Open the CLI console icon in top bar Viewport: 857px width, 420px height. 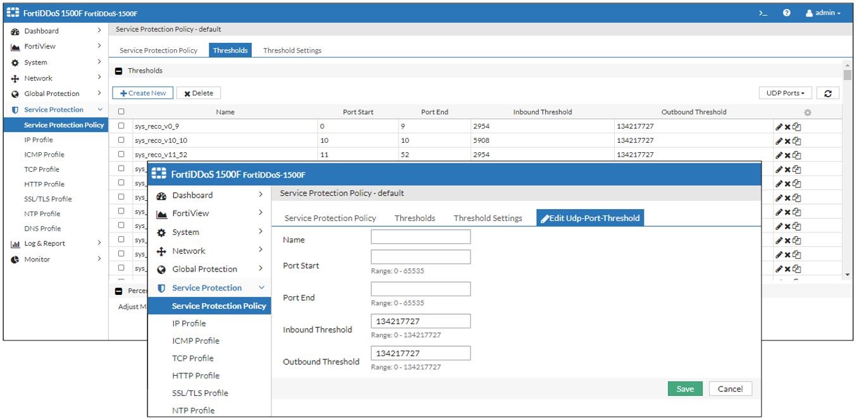click(x=763, y=13)
